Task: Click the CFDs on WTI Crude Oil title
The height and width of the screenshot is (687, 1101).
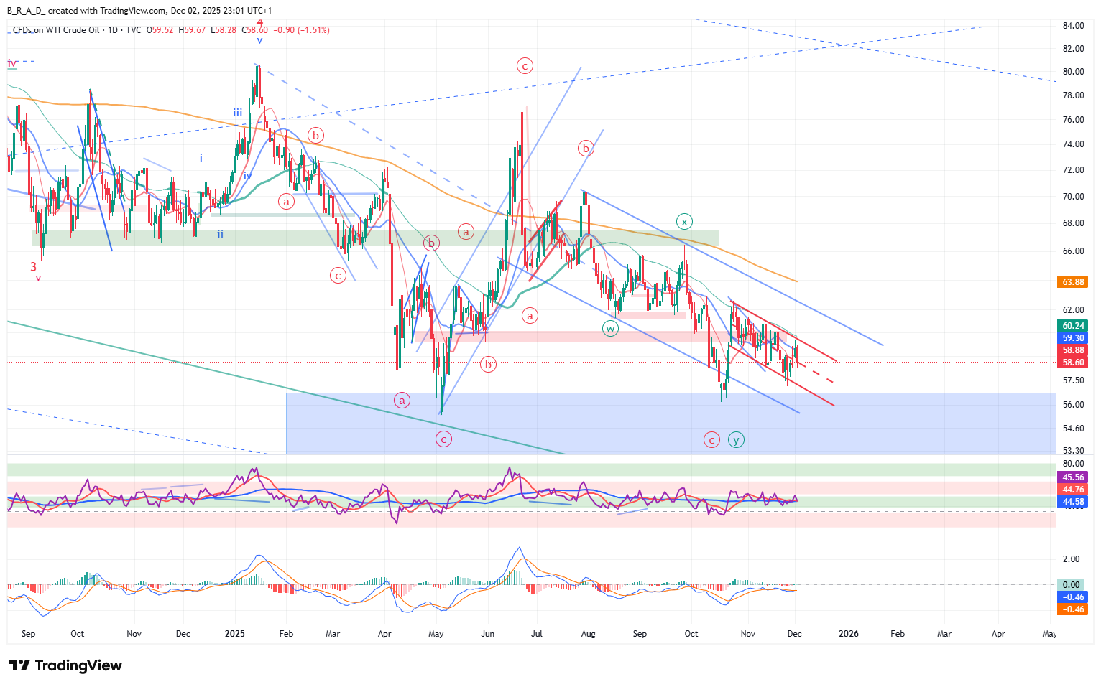Action: pyautogui.click(x=56, y=30)
